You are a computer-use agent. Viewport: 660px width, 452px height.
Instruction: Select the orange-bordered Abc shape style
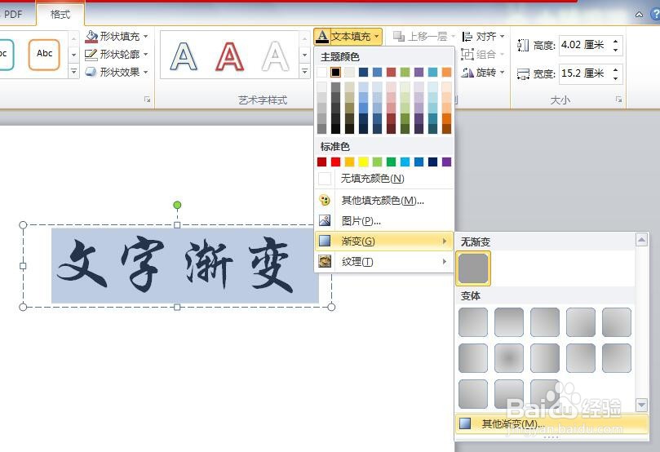44,54
